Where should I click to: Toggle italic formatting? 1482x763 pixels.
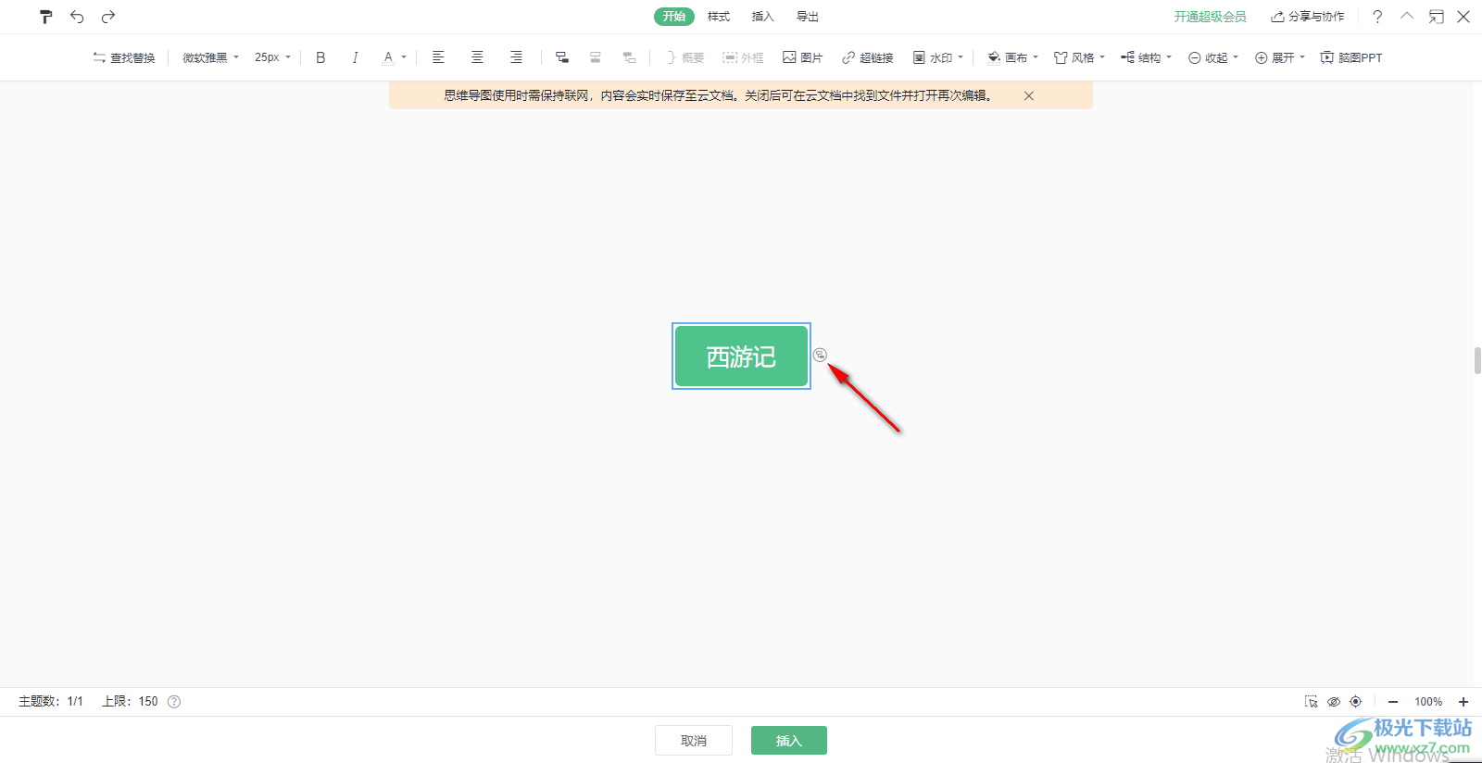click(355, 57)
